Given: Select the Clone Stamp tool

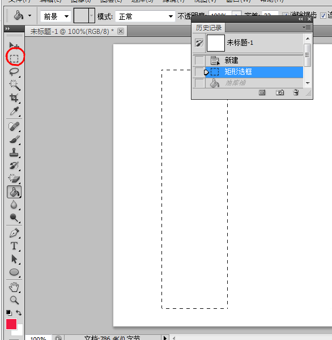Looking at the screenshot, I should pos(14,152).
